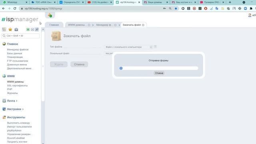
Task: Switch to the Ваши домены browser tab
Action: tap(156, 2)
